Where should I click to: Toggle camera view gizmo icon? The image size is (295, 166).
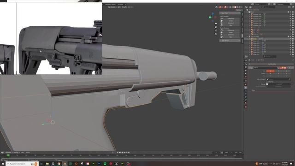tap(216, 30)
